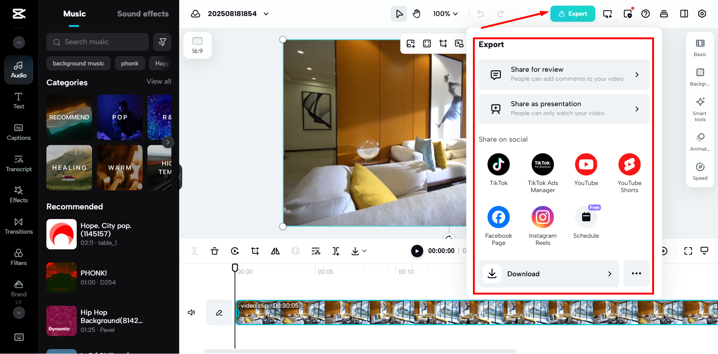
Task: Open more export options ellipsis
Action: (x=636, y=274)
